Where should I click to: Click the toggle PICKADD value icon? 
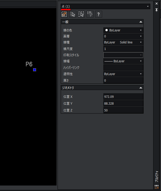64,14
